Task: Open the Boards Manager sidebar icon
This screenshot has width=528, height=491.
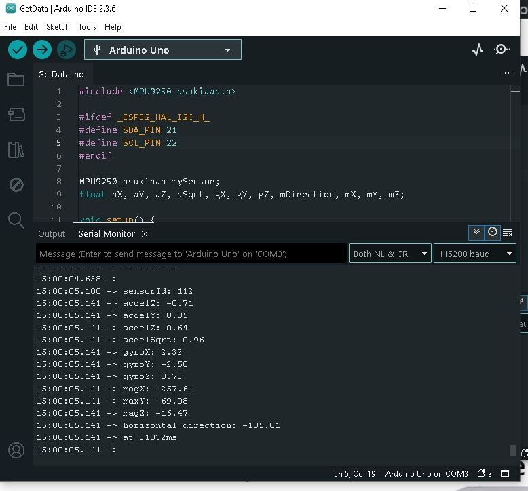Action: tap(16, 115)
